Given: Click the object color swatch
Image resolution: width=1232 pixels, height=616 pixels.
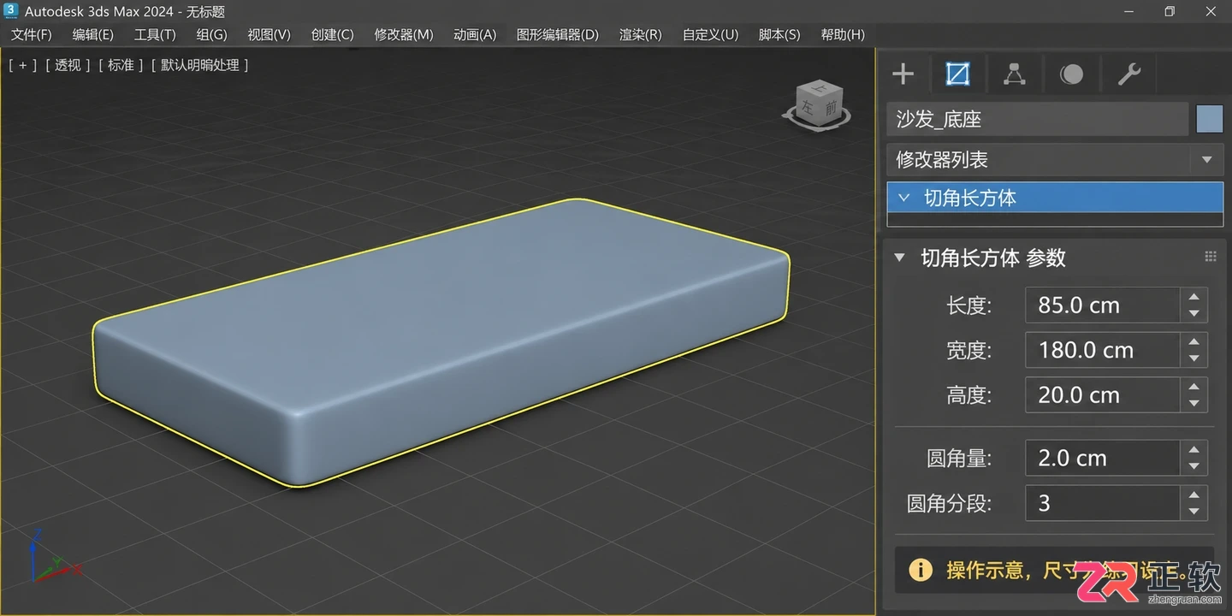Looking at the screenshot, I should pos(1210,119).
